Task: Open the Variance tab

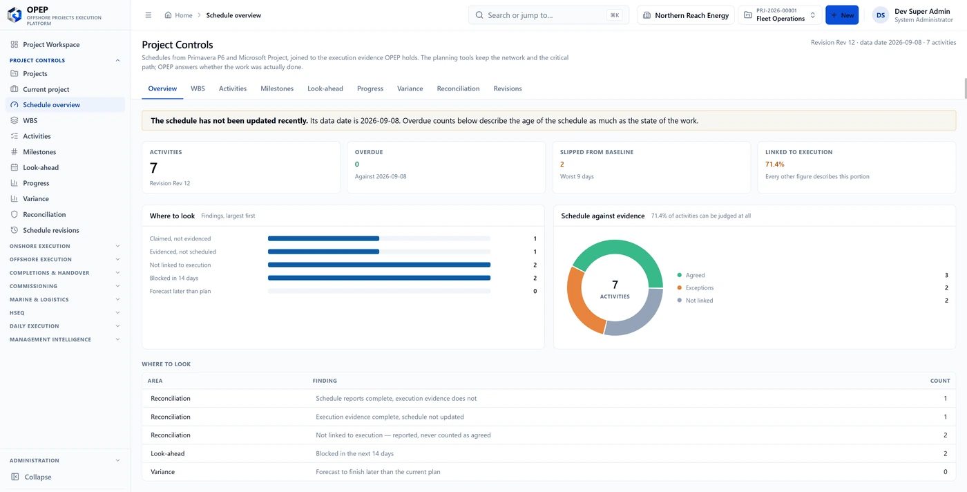Action: [410, 88]
